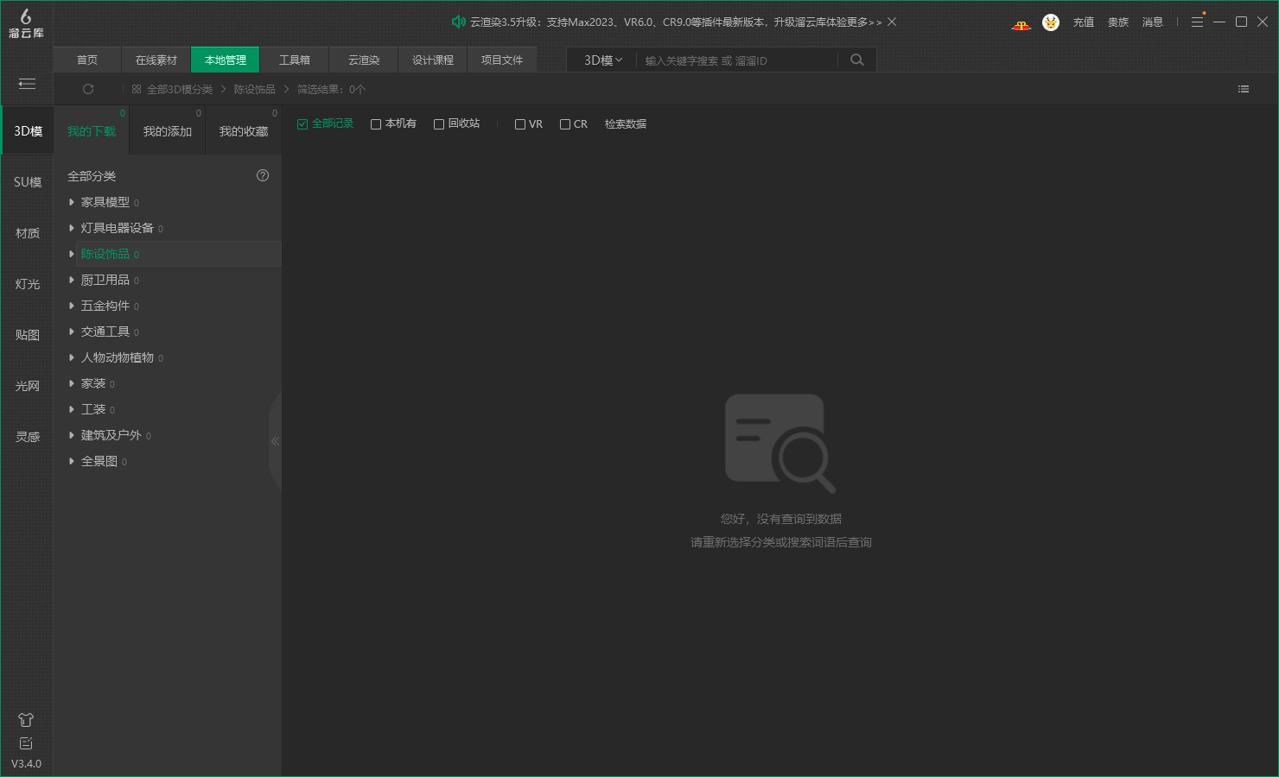Switch to the 在线素材 tab
Image resolution: width=1279 pixels, height=777 pixels.
156,60
